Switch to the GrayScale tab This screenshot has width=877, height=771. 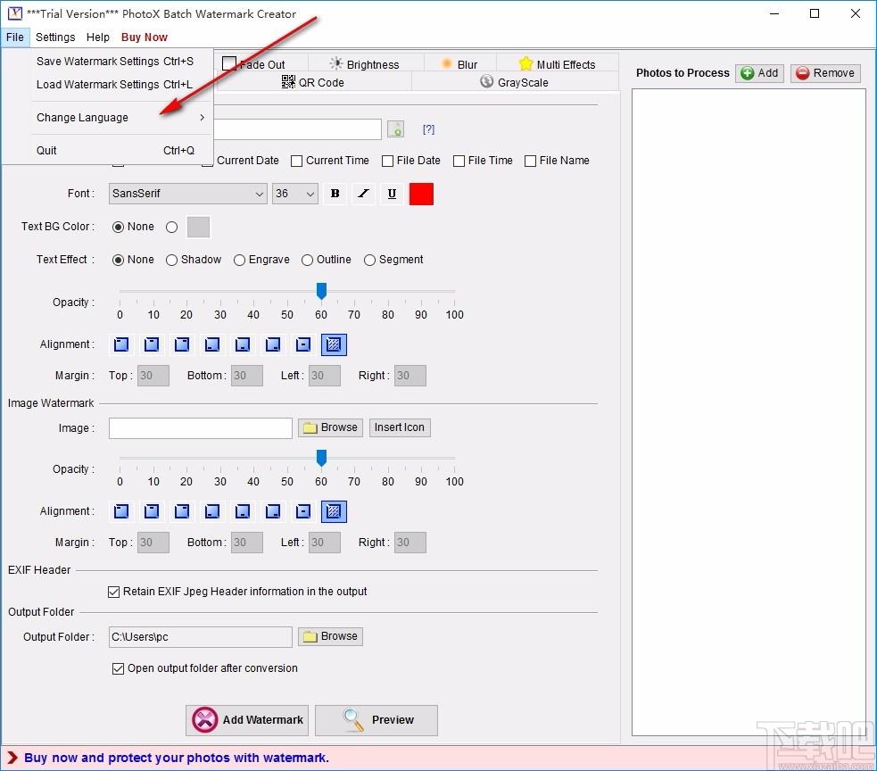515,82
